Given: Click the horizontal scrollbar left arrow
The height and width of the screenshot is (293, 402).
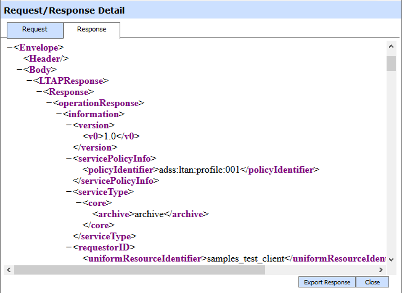Looking at the screenshot, I should tap(9, 270).
